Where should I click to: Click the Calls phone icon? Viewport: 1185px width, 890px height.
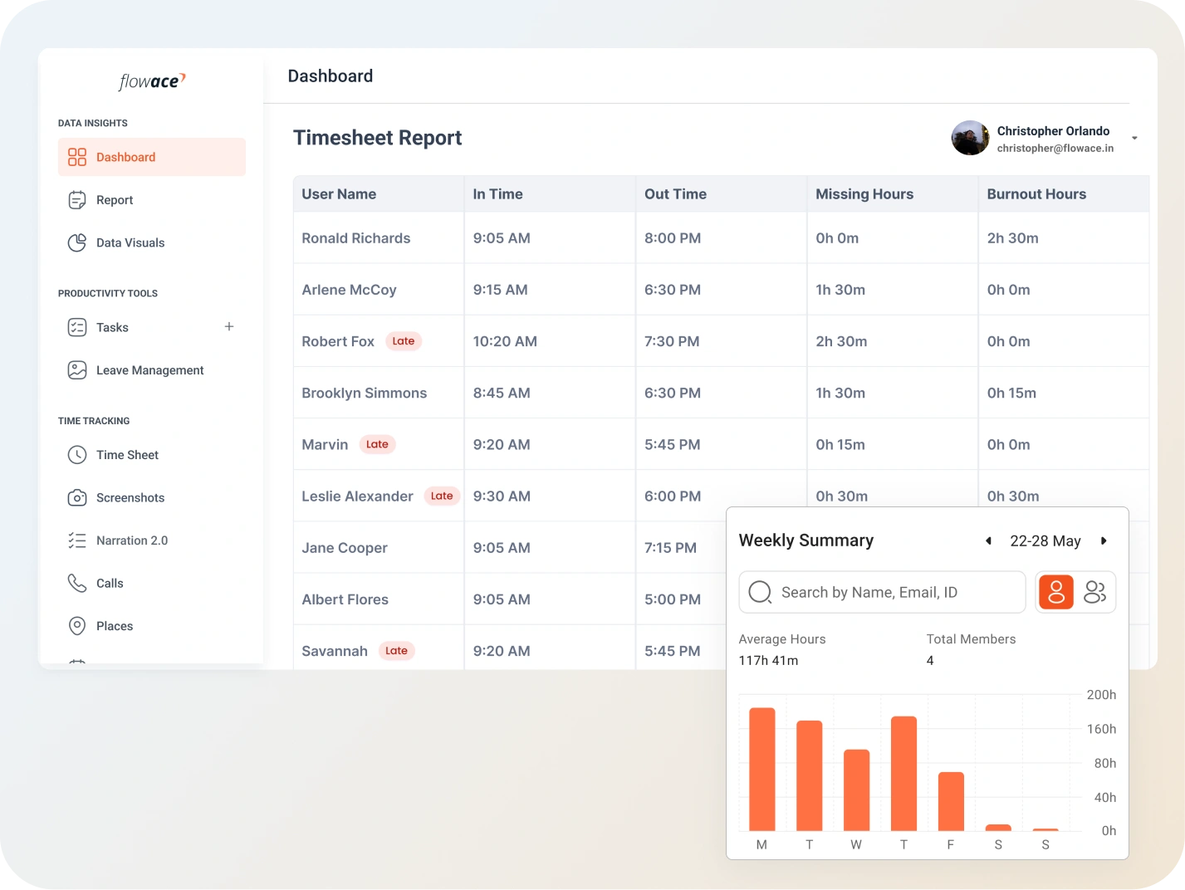[x=77, y=584]
